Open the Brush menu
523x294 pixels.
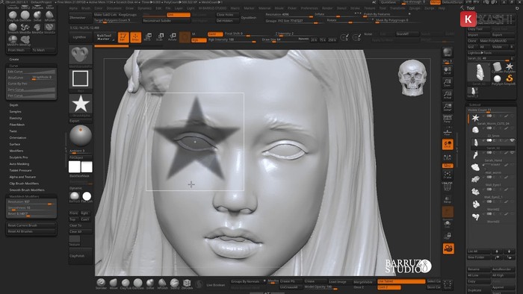(x=86, y=8)
